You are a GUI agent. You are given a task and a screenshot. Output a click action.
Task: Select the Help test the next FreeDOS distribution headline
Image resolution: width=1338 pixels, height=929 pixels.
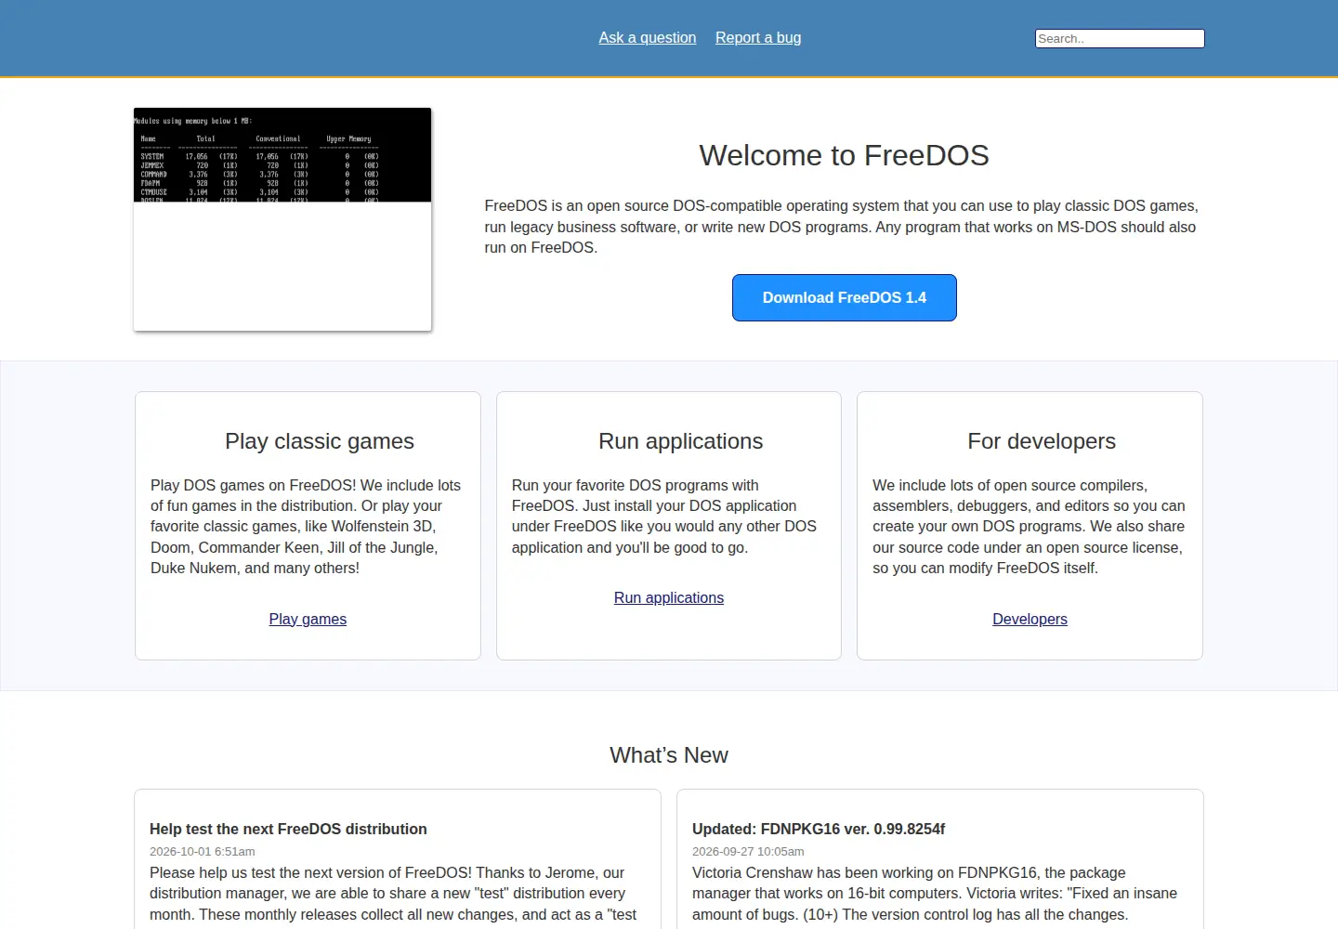tap(288, 829)
